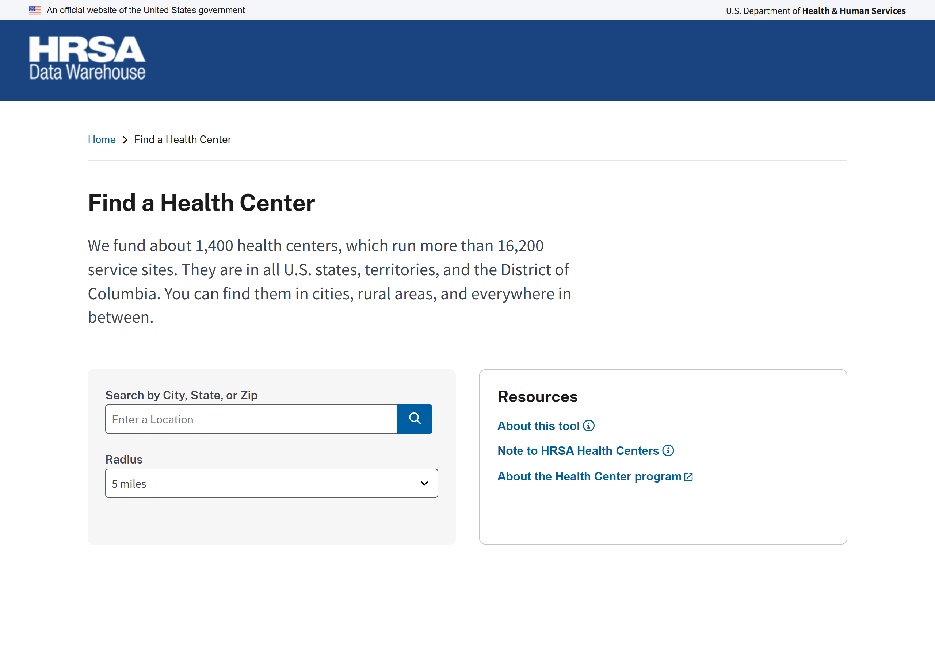
Task: Open About this tool link
Action: click(538, 426)
